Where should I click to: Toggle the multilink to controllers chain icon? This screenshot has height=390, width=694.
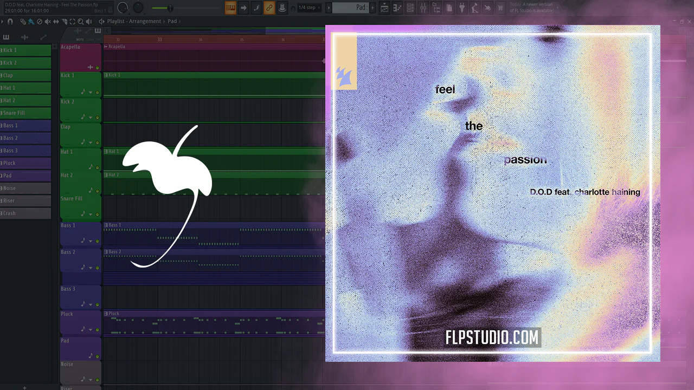(x=269, y=8)
